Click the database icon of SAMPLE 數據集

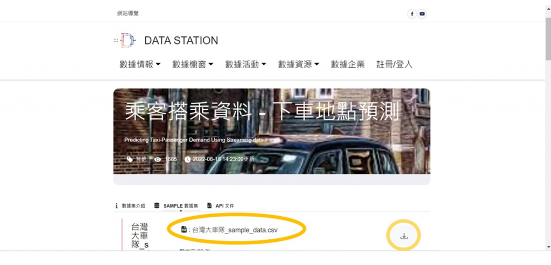pyautogui.click(x=157, y=206)
